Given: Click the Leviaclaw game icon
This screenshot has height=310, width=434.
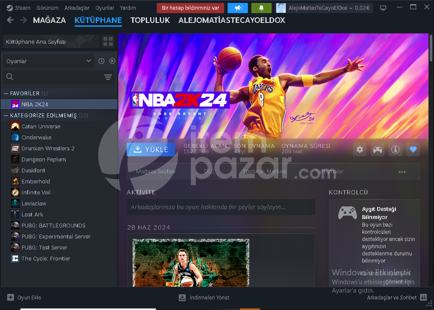Looking at the screenshot, I should point(15,204).
